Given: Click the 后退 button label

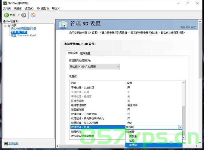Looking at the screenshot, I should (12, 15).
